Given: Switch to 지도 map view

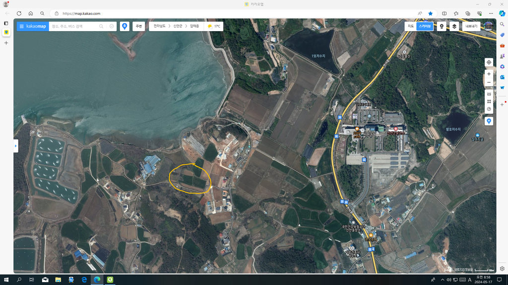Looking at the screenshot, I should [x=411, y=26].
